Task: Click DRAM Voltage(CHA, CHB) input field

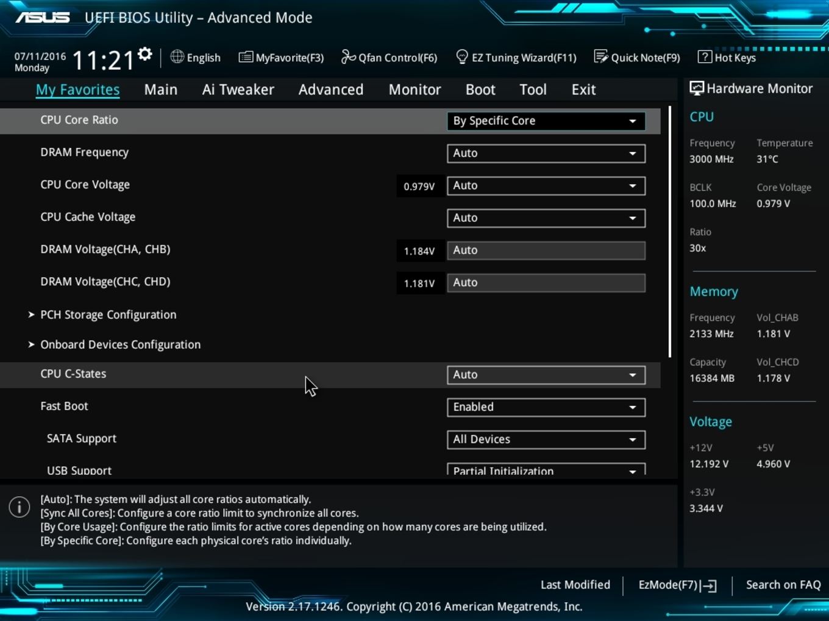Action: [x=546, y=250]
